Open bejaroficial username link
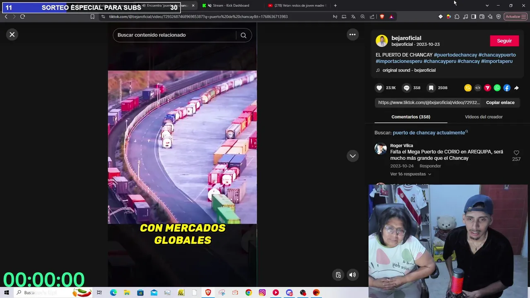The height and width of the screenshot is (298, 530). tap(406, 38)
